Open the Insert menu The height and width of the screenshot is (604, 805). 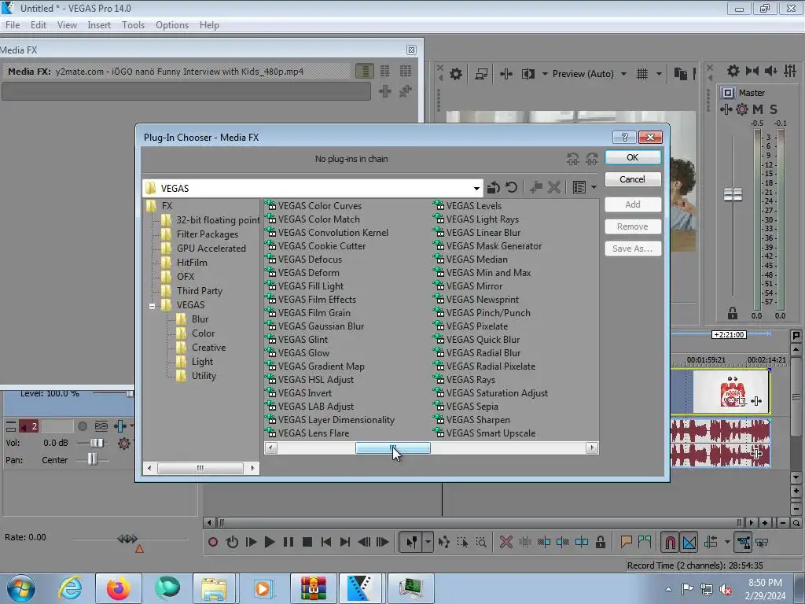(98, 24)
